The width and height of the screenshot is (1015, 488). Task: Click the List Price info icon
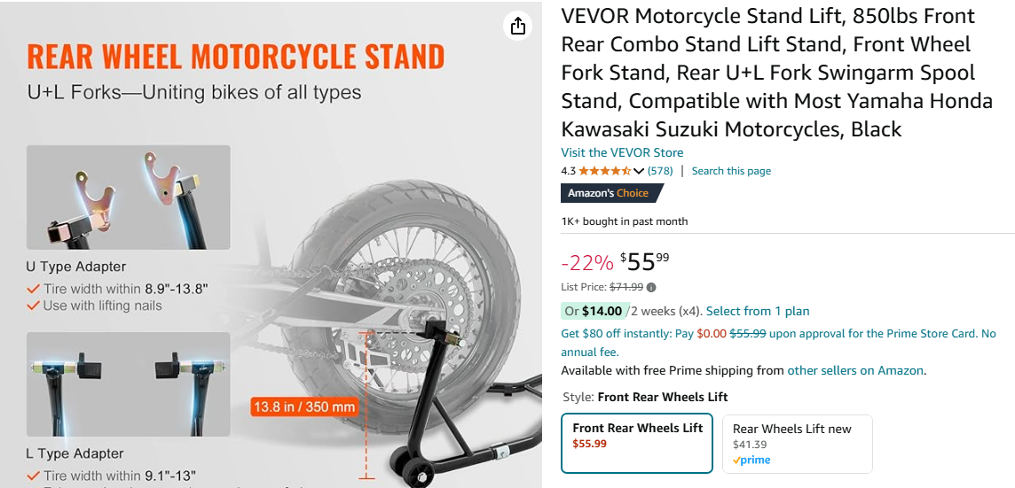click(x=651, y=287)
